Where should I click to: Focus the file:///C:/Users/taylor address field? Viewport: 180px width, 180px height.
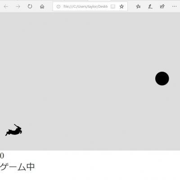coord(85,7)
